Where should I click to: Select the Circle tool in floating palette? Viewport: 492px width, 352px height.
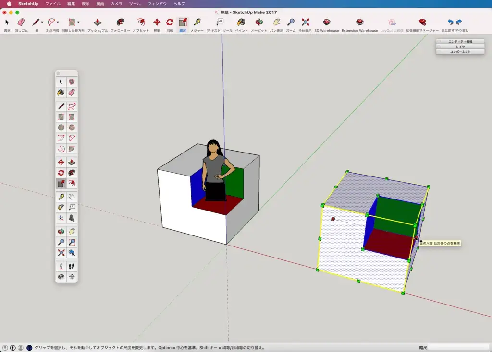[61, 128]
